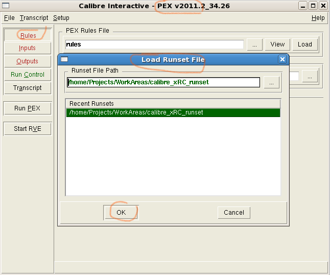This screenshot has width=330, height=275.
Task: Click Load next to the rules file
Action: 305,44
